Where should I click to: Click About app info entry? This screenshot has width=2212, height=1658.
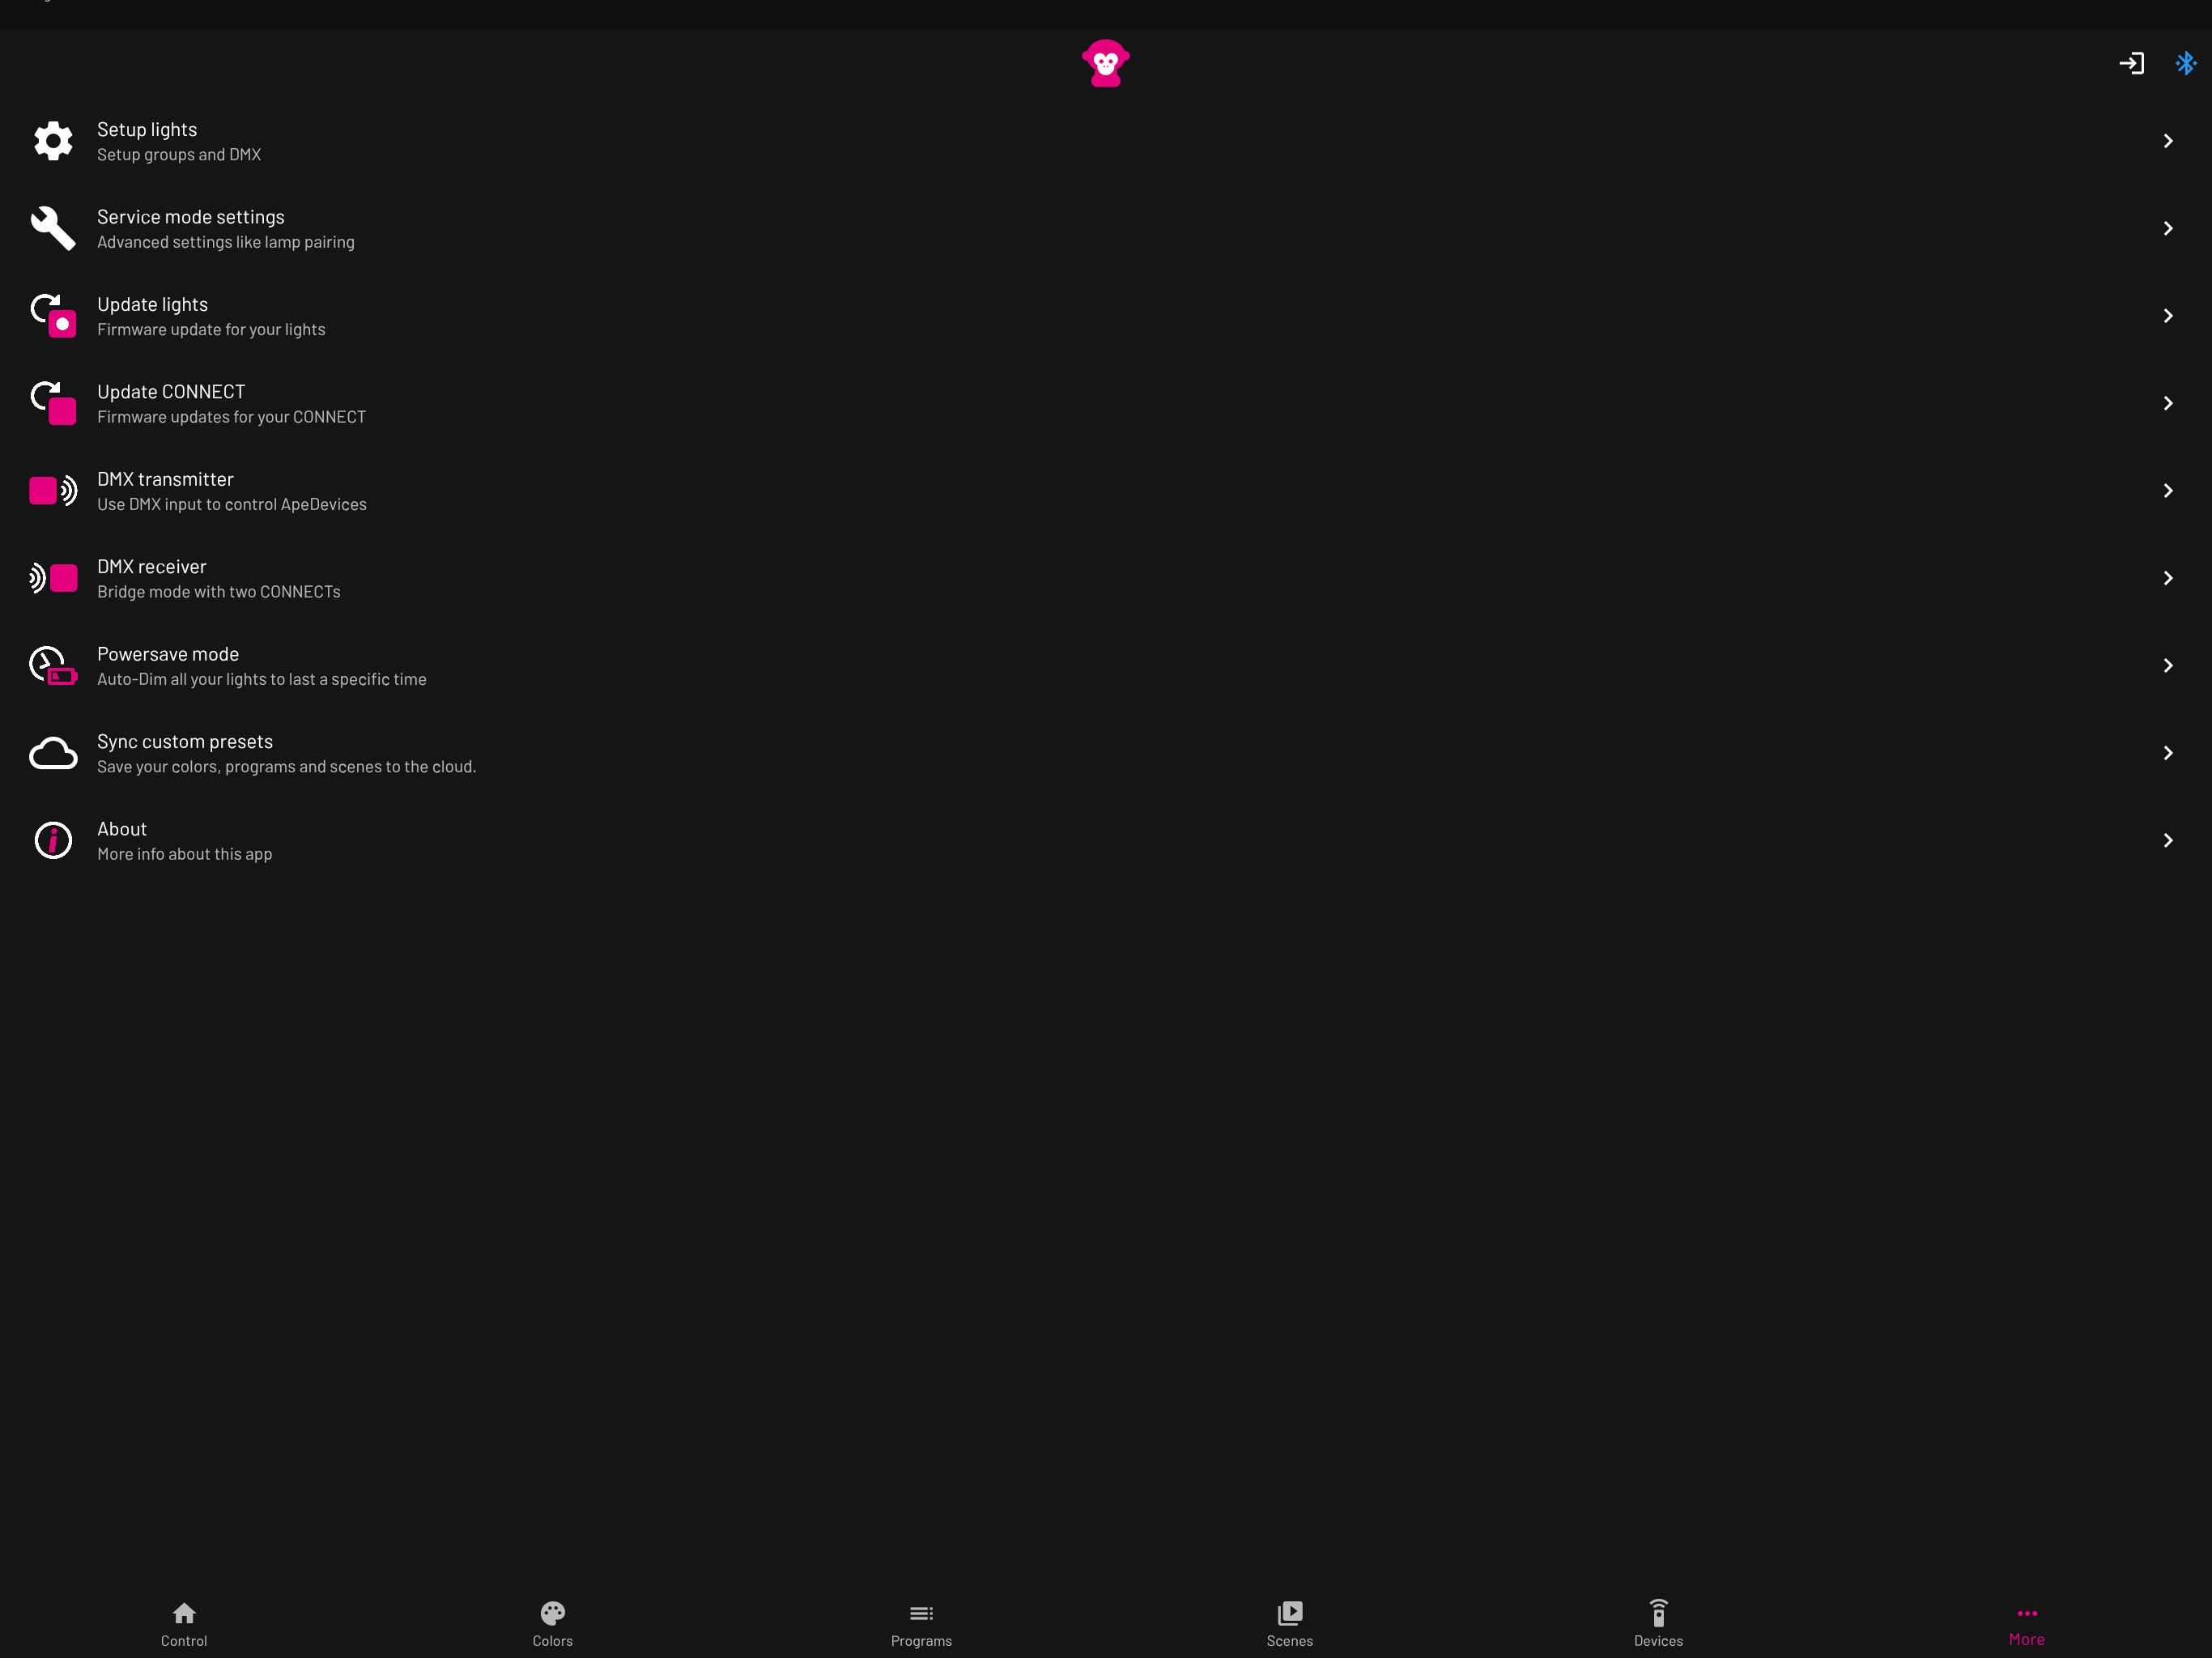1106,841
